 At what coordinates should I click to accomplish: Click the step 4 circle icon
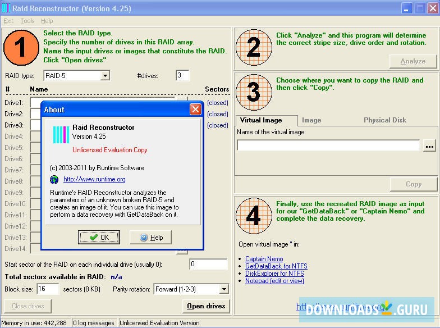254,216
